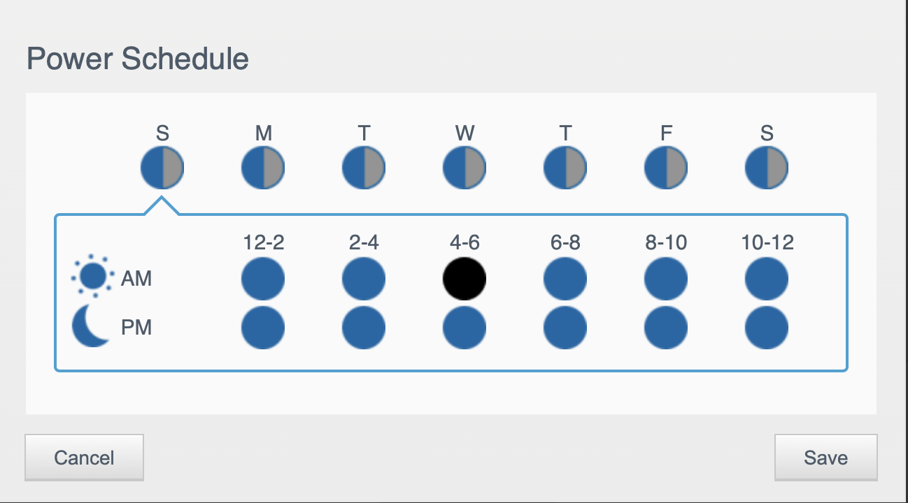Select the Friday day circle icon

point(666,169)
